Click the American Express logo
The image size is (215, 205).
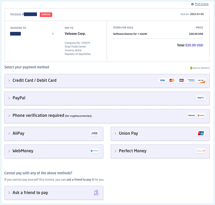click(x=191, y=81)
